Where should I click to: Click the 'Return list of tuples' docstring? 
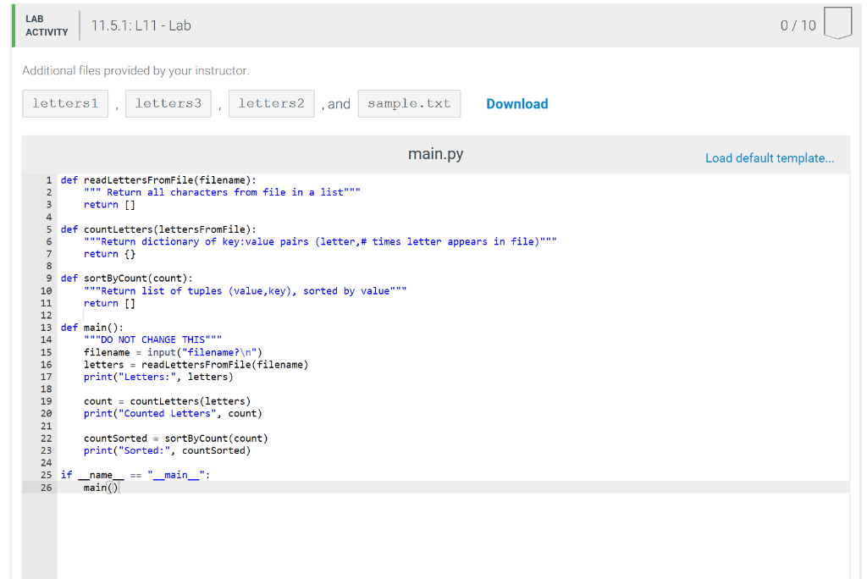(x=245, y=291)
